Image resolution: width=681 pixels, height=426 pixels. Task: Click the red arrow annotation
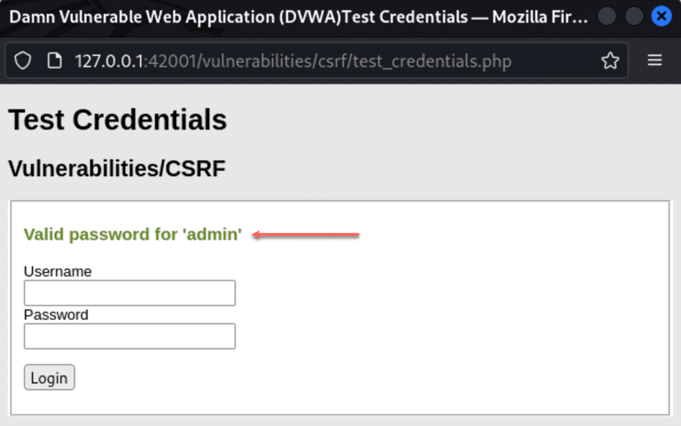pos(305,234)
